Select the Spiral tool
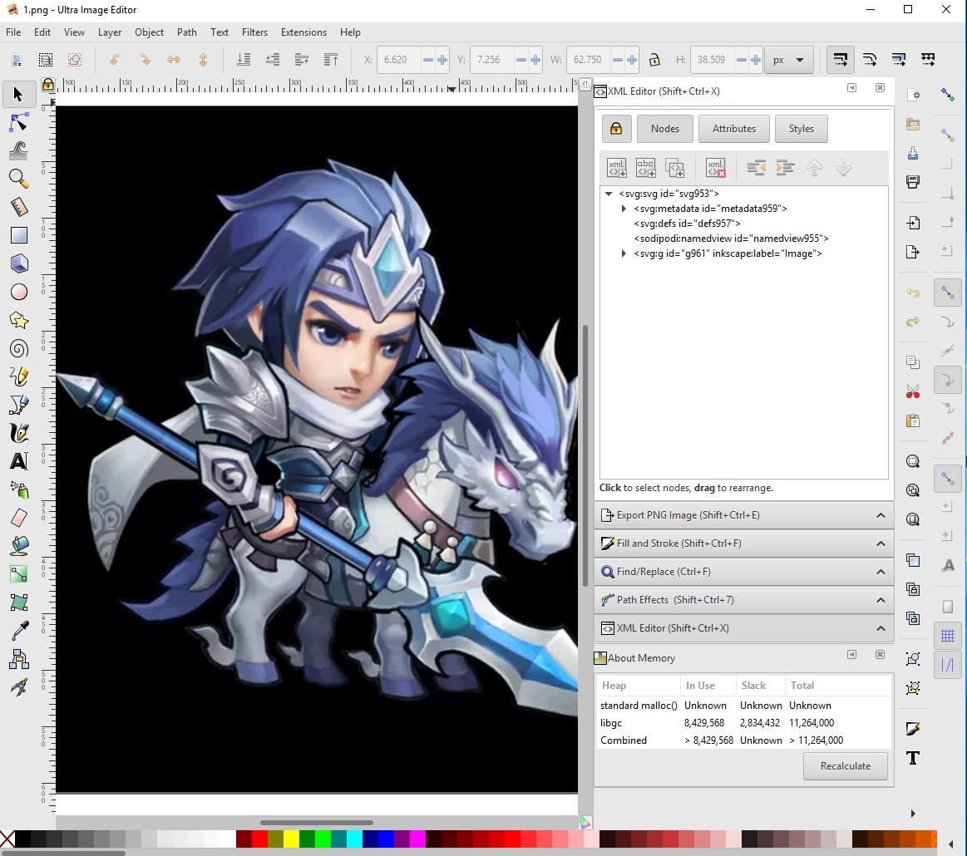967x856 pixels. click(18, 348)
